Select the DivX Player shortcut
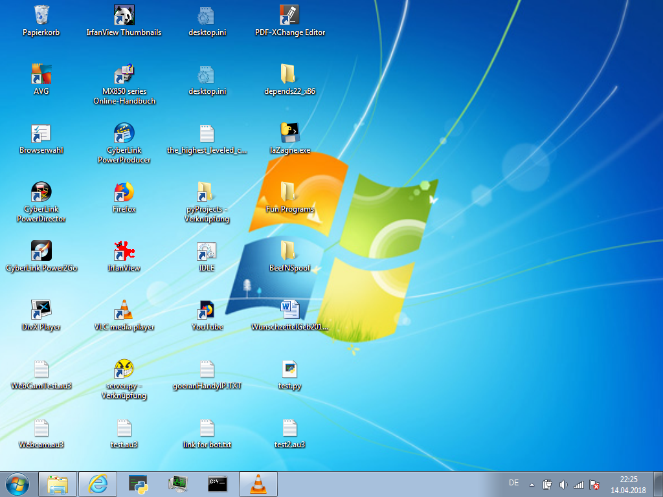663x497 pixels. pos(41,315)
